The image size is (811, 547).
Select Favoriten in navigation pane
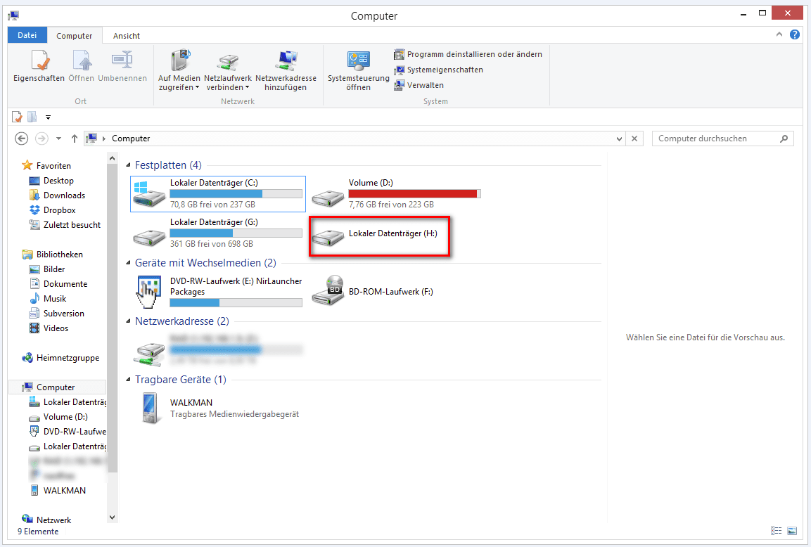tap(46, 165)
